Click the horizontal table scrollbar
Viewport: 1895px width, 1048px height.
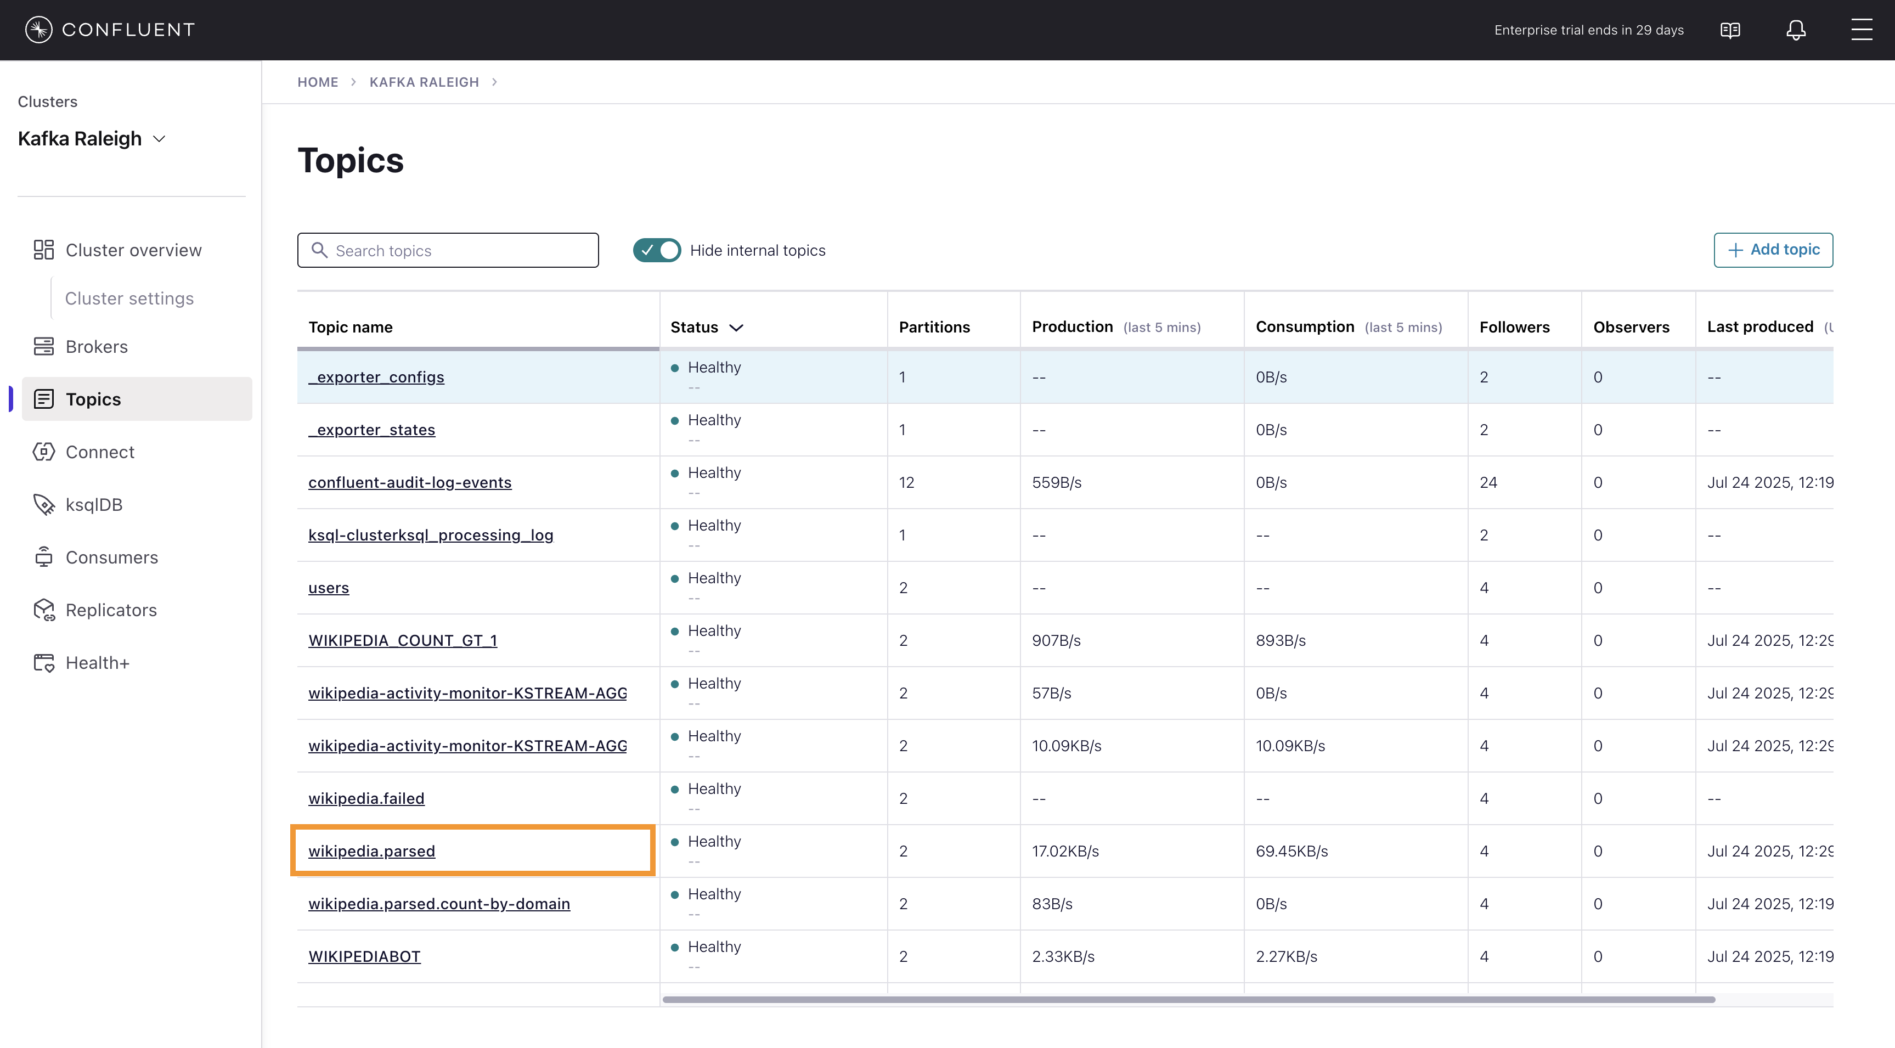click(x=1188, y=999)
